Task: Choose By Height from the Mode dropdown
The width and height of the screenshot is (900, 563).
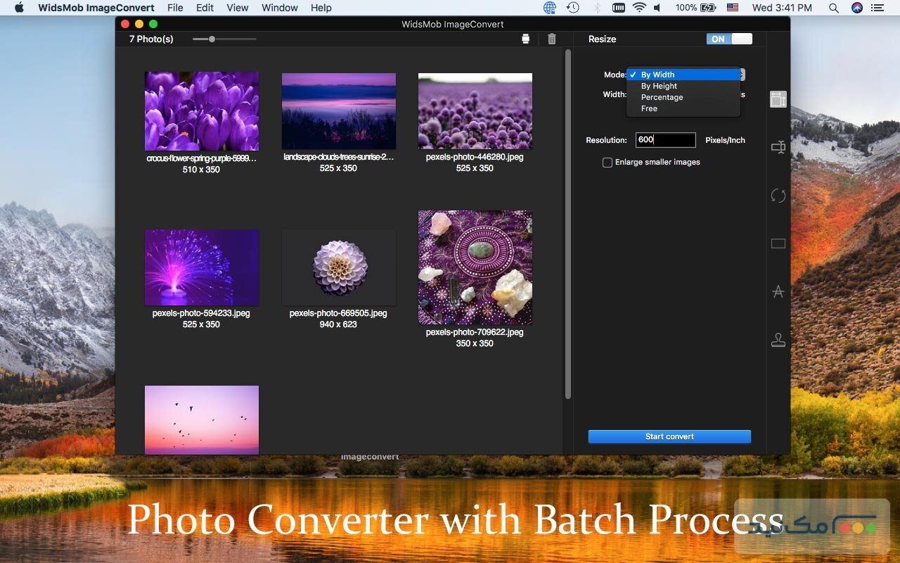Action: pyautogui.click(x=659, y=86)
